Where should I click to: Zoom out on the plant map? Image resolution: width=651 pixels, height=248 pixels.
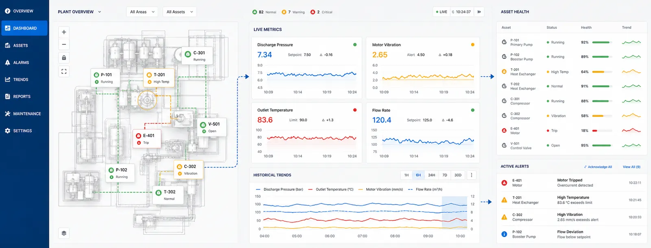tap(64, 44)
